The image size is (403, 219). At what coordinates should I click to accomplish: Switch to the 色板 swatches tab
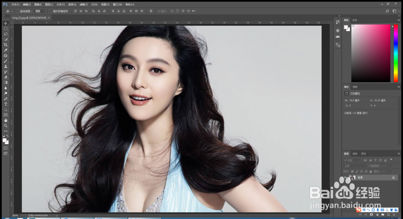[355, 20]
